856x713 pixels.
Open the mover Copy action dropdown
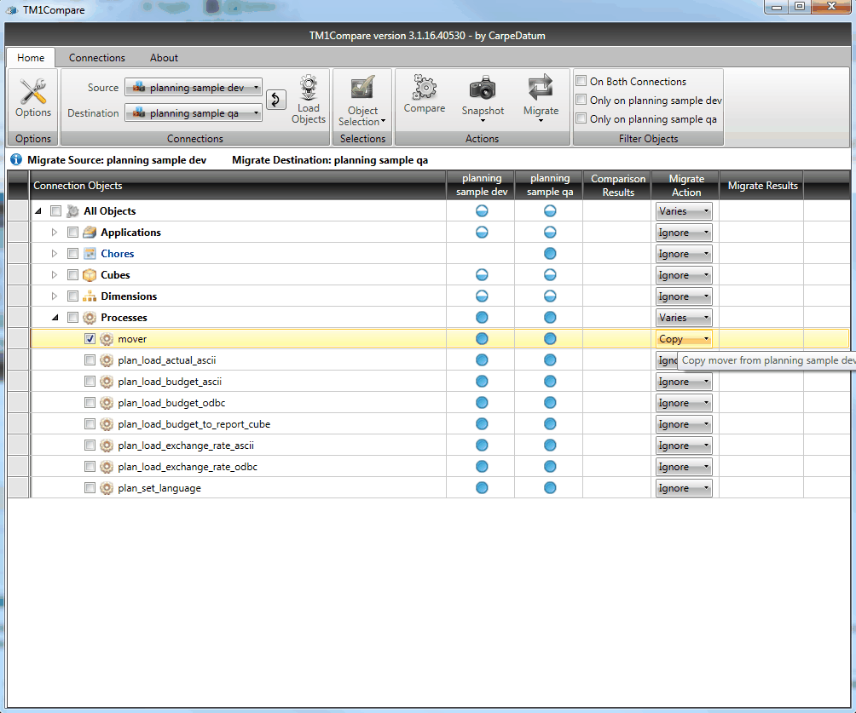click(684, 339)
